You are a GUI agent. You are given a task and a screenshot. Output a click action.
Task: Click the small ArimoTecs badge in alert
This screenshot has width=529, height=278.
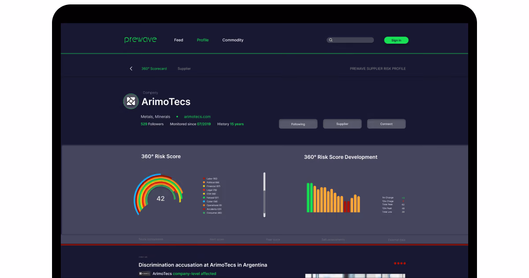tap(145, 274)
